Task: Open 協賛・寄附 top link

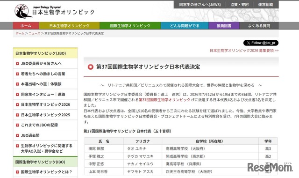Action: (x=239, y=5)
